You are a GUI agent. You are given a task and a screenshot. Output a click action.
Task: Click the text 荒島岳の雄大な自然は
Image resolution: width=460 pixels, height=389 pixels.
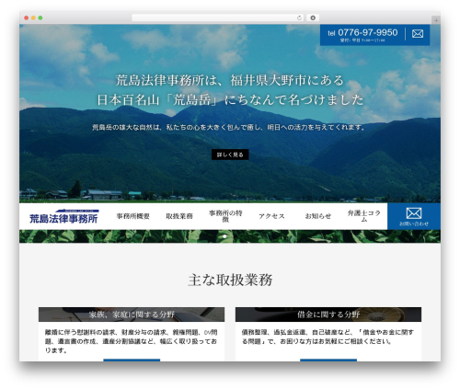tap(126, 127)
